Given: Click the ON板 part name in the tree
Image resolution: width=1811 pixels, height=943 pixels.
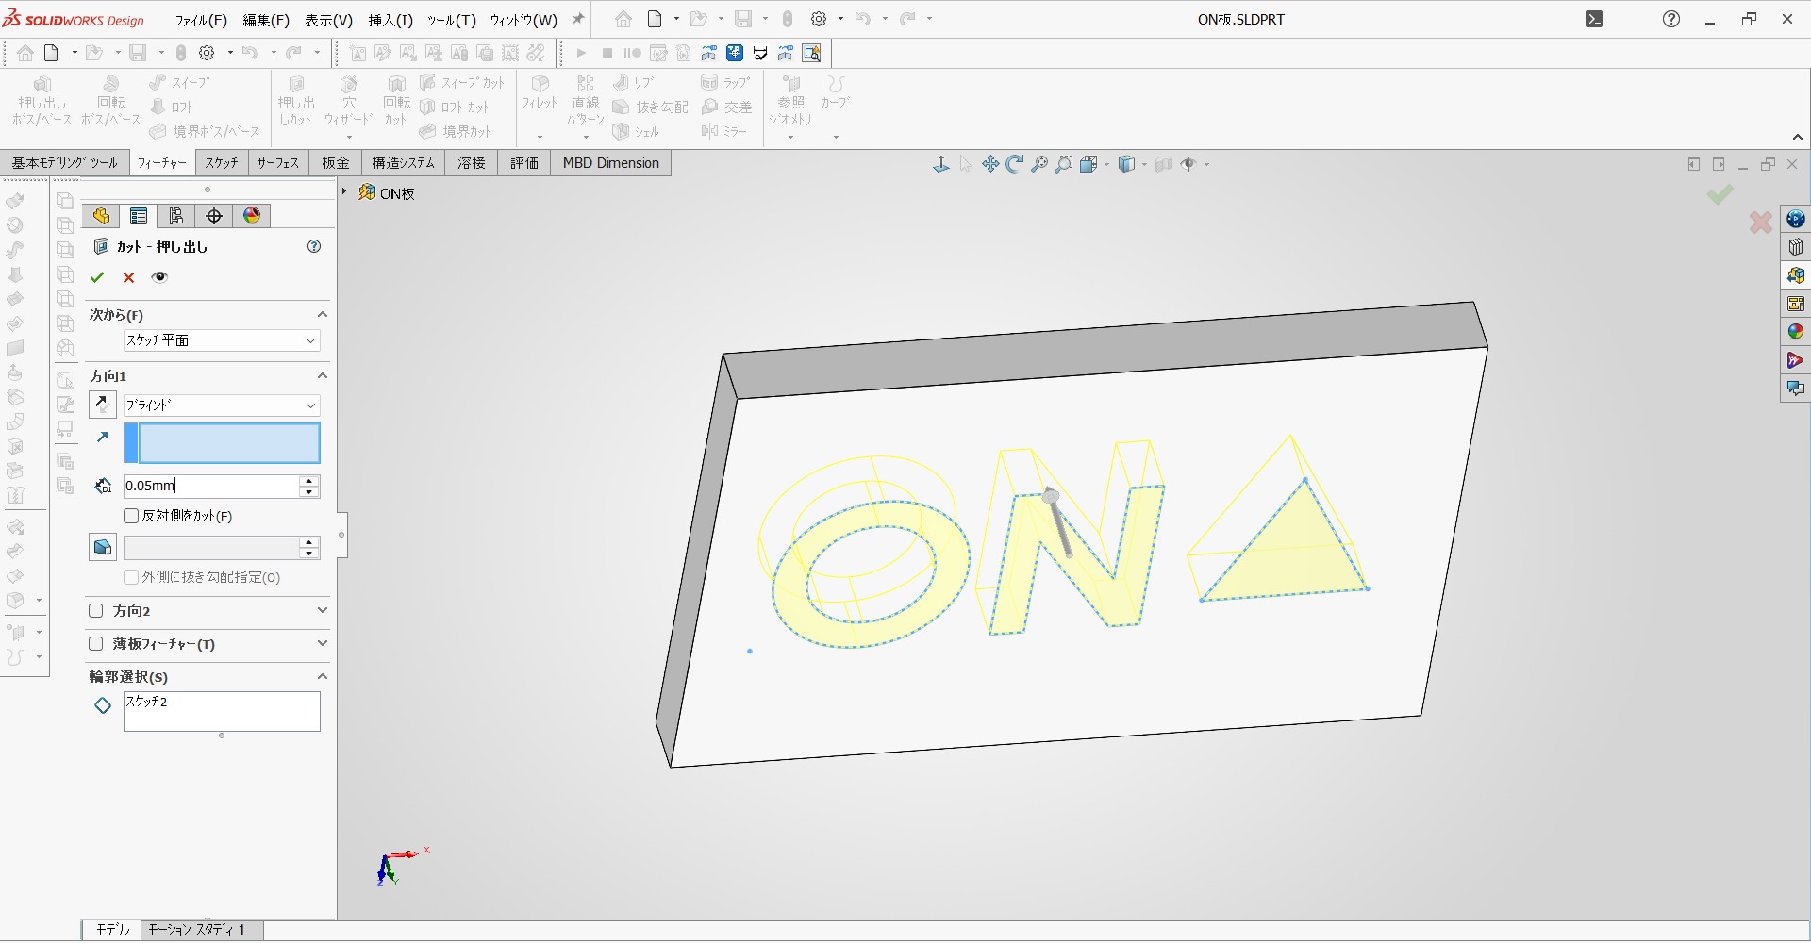Looking at the screenshot, I should (x=397, y=193).
